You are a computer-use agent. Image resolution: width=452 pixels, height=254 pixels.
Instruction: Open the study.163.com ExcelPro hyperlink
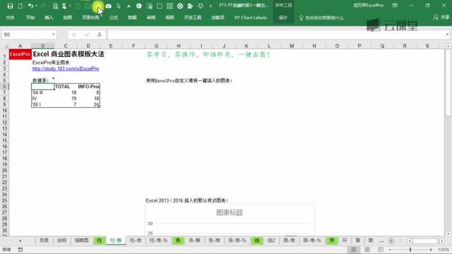pyautogui.click(x=65, y=69)
